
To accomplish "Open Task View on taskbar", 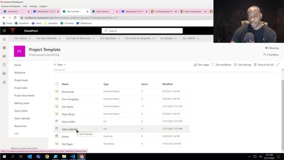I will [x=21, y=156].
